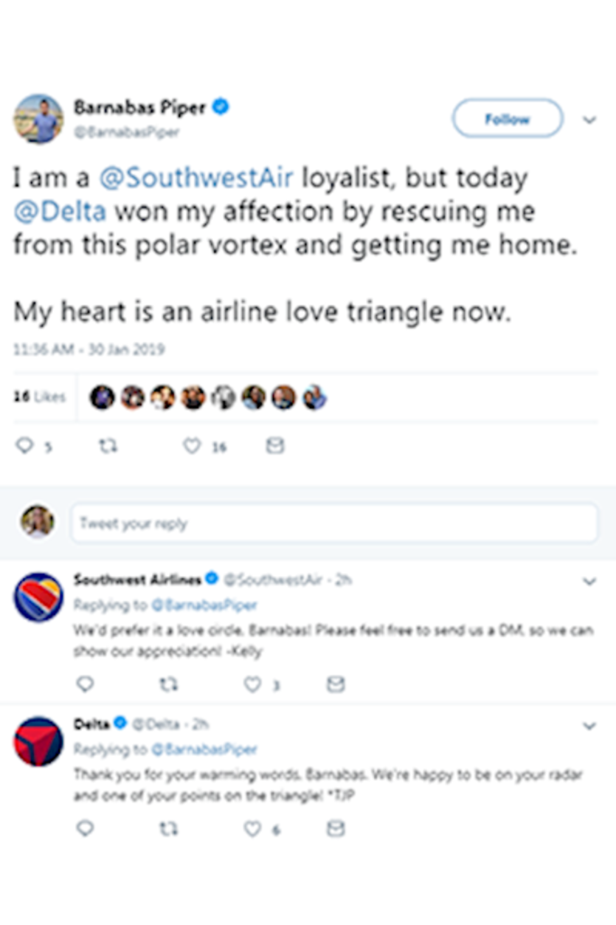616x925 pixels.
Task: View Barnabas Piper's profile picture
Action: (x=38, y=118)
